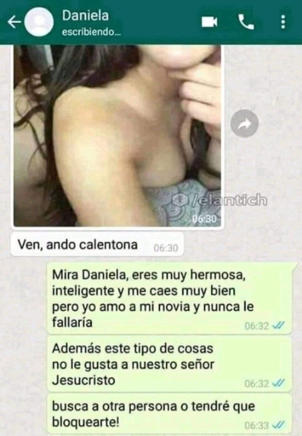Screen dimensions: 302x436
Task: Tap the blue double-check on 06:33 message
Action: click(x=278, y=425)
